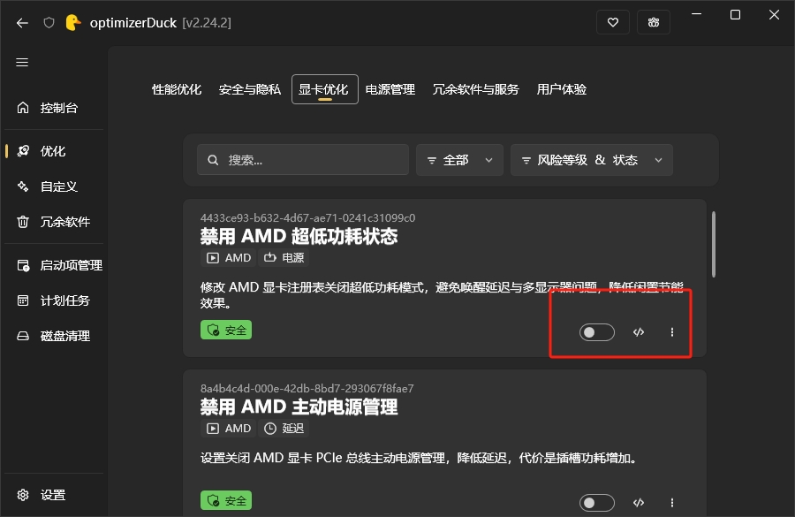This screenshot has height=517, width=795.
Task: Open the community icon button beside heart
Action: pyautogui.click(x=654, y=22)
